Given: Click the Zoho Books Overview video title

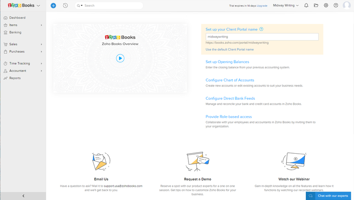Looking at the screenshot, I should coord(120,44).
